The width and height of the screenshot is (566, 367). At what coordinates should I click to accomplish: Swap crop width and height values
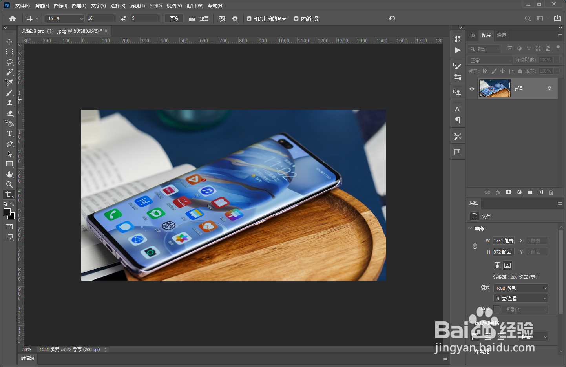coord(123,18)
